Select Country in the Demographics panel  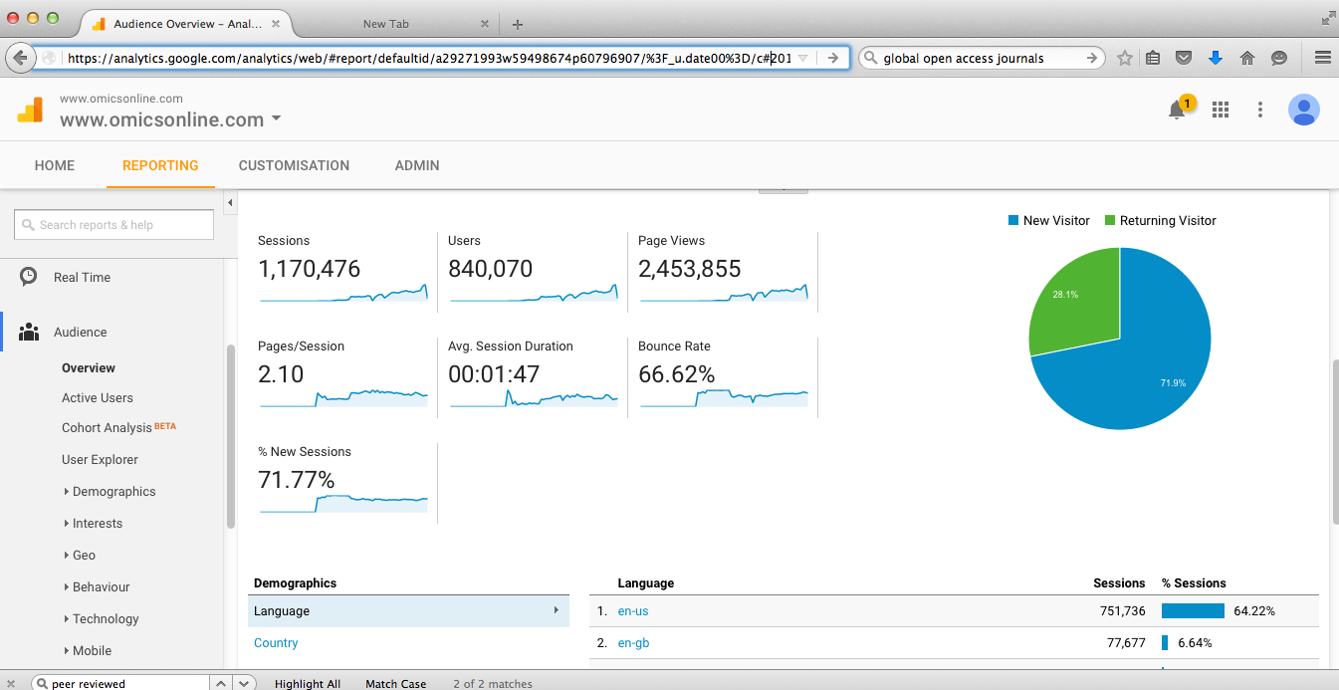[276, 642]
